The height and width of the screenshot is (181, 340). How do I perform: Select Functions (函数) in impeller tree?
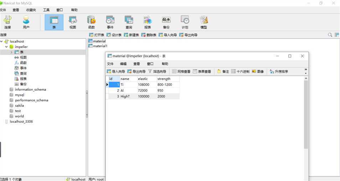[x=21, y=63]
